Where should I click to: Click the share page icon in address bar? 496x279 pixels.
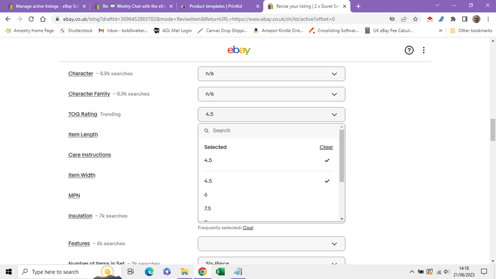[x=404, y=19]
